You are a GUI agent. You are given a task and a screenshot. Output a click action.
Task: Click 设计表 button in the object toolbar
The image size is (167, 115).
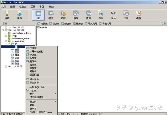[54, 23]
